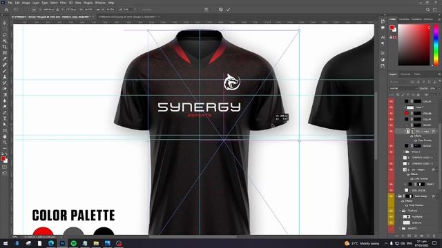Select the Zoom tool
Viewport: 442px width, 248px height.
pyautogui.click(x=5, y=143)
